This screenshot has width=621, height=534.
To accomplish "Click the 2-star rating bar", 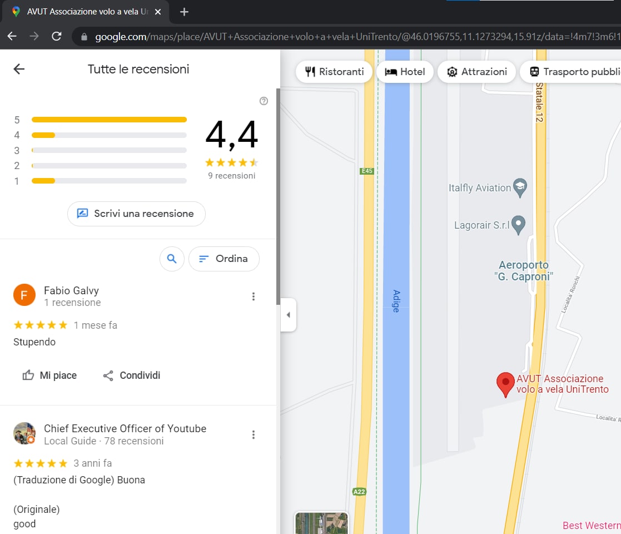I will click(x=109, y=166).
